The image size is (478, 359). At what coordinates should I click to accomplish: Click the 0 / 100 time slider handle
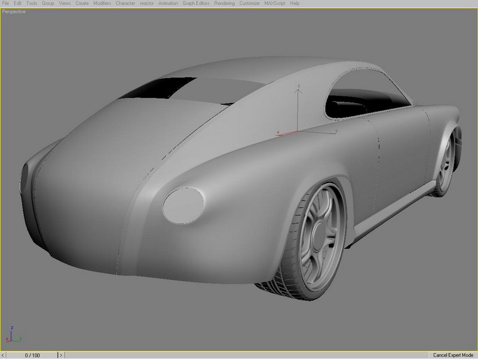[32, 355]
